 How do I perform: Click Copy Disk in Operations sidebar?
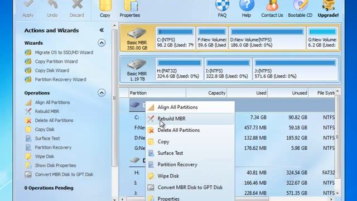coord(40,130)
